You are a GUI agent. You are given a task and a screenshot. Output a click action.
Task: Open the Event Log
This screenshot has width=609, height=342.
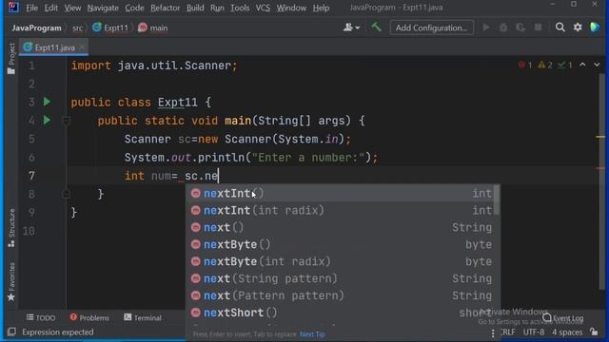[x=563, y=318]
